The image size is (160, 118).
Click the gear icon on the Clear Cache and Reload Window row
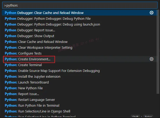click(x=152, y=13)
